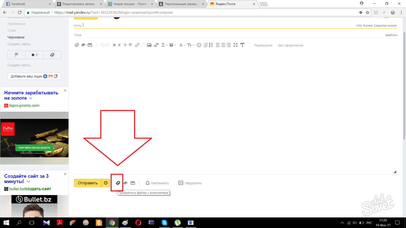
Task: Filter mail by the flagged icon
Action: (x=16, y=55)
